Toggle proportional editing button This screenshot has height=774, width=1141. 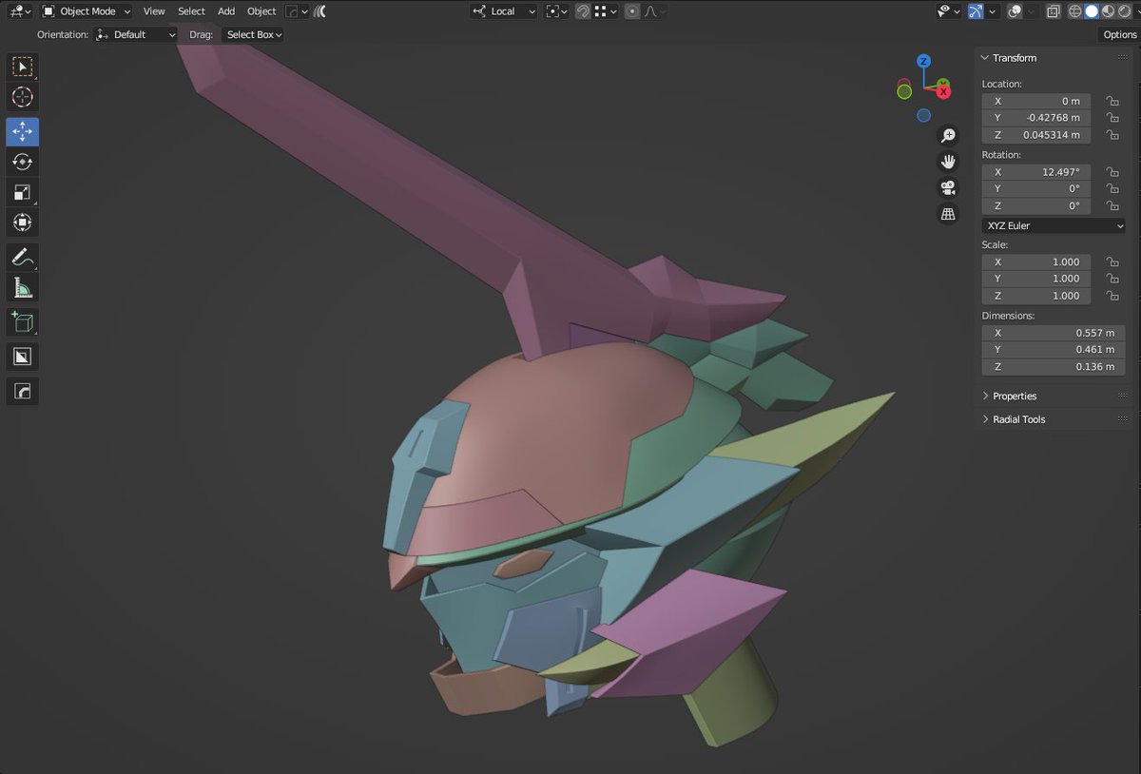tap(632, 11)
